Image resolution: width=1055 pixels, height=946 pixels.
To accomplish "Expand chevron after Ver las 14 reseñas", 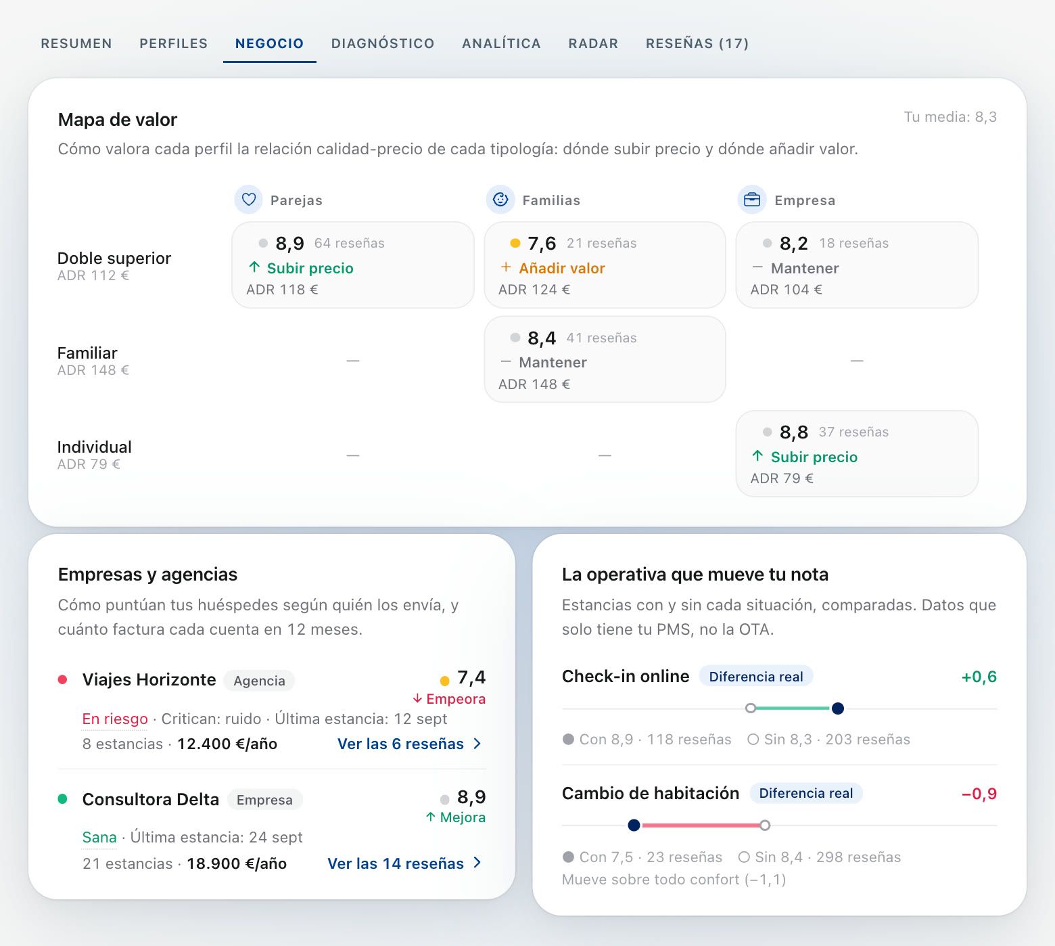I will 477,863.
